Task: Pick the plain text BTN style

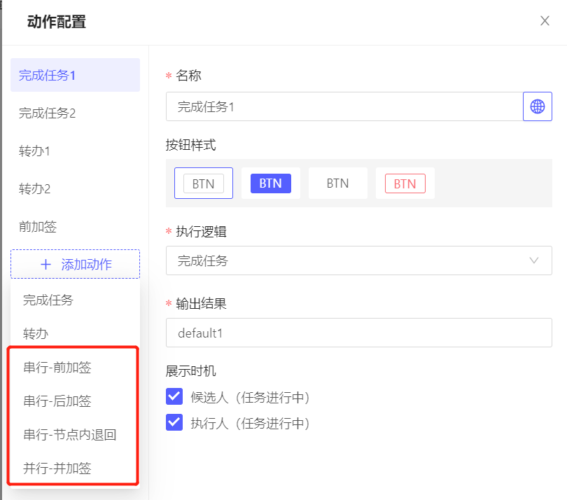Action: (337, 183)
